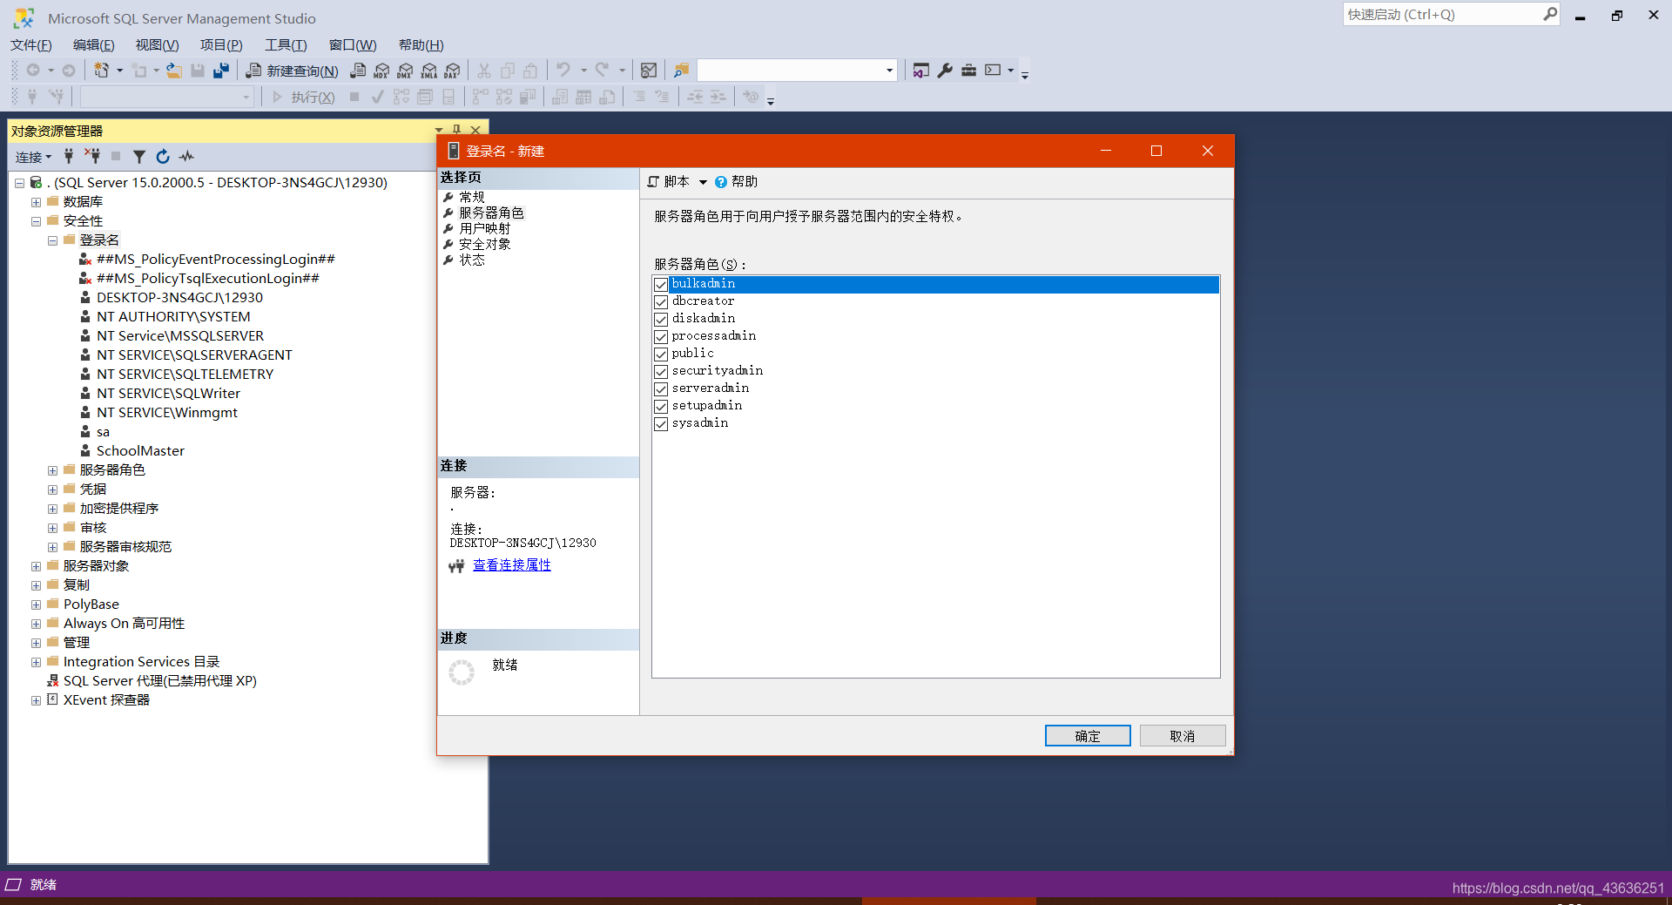
Task: Select the SchoolMaster login
Action: click(x=140, y=451)
